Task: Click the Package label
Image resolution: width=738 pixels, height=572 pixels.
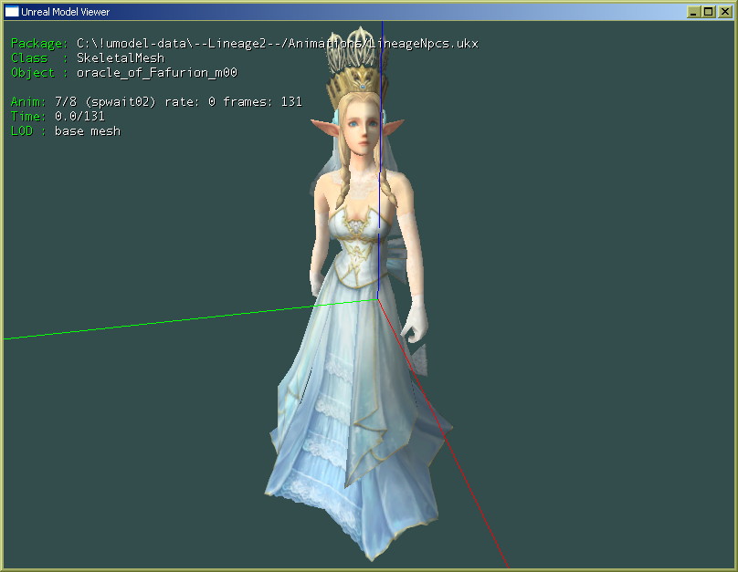Action: (x=39, y=44)
